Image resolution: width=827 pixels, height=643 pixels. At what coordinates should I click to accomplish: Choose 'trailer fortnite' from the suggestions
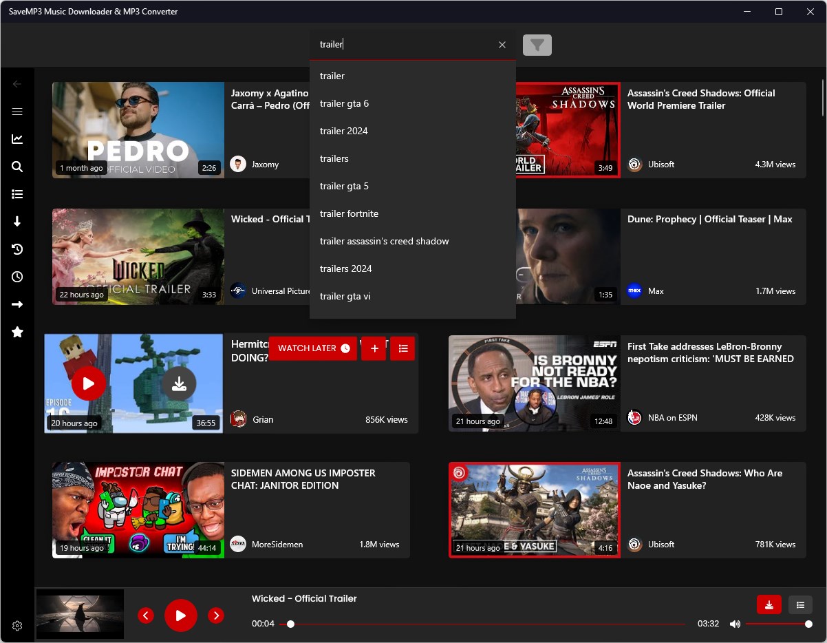coord(349,213)
